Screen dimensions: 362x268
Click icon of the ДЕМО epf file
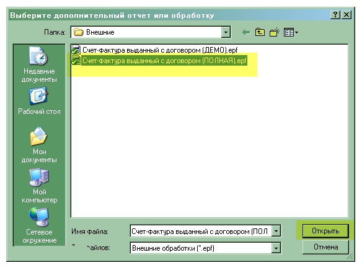click(76, 50)
